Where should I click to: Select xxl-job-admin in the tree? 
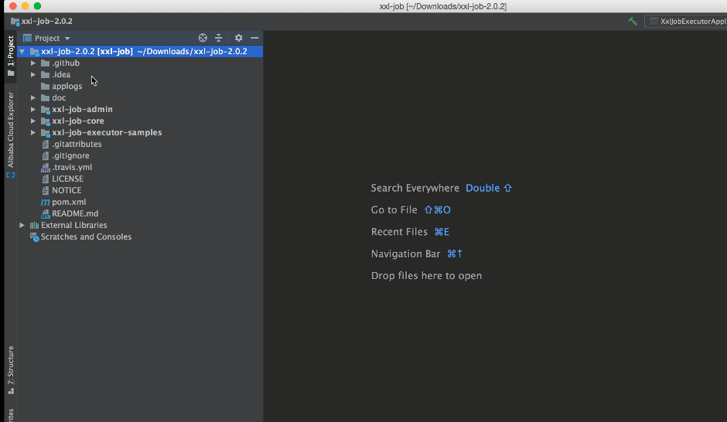[x=82, y=109]
